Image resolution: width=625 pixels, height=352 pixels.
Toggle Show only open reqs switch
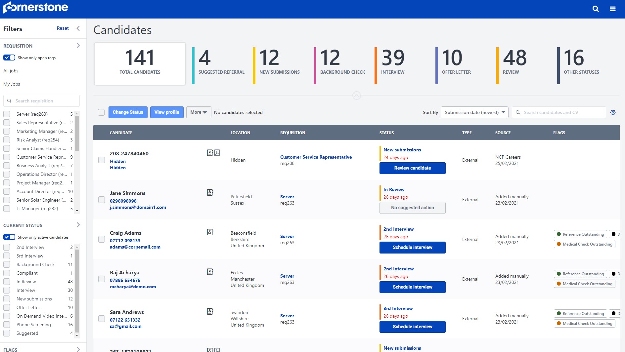click(9, 58)
